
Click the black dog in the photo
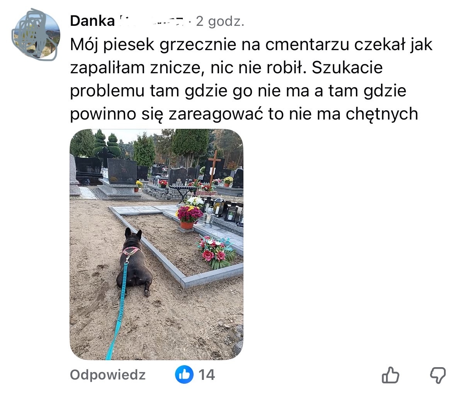(133, 263)
